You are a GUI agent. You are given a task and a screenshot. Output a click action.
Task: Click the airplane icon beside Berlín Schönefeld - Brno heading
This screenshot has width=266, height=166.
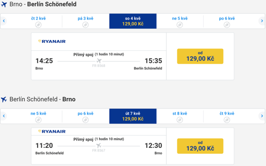[x=4, y=99]
